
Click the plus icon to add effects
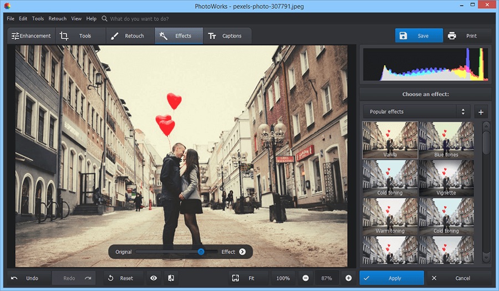(481, 112)
